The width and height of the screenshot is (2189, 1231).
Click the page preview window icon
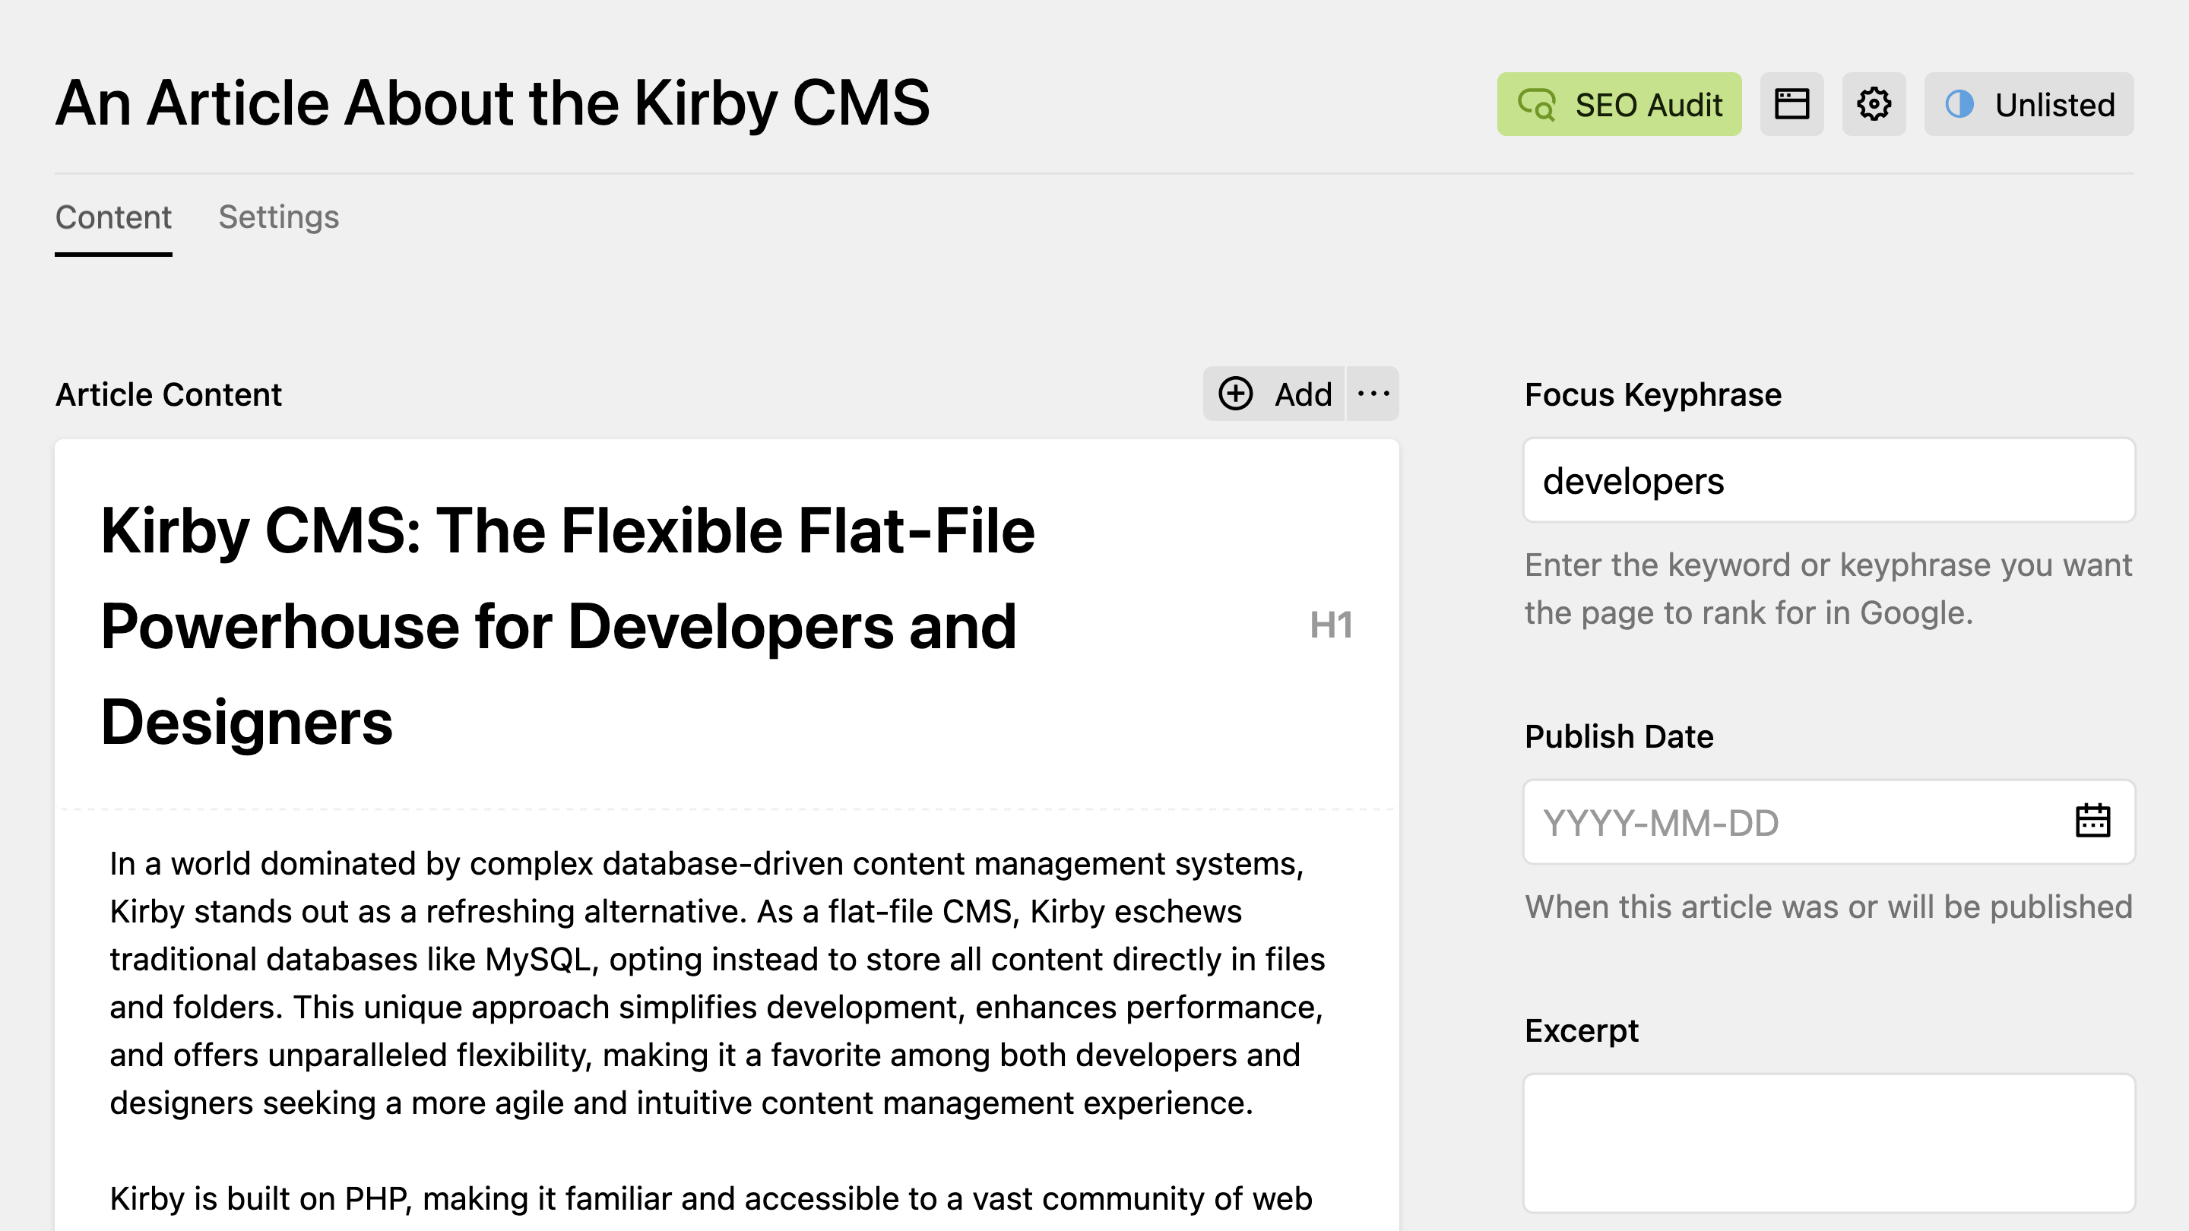click(1791, 103)
